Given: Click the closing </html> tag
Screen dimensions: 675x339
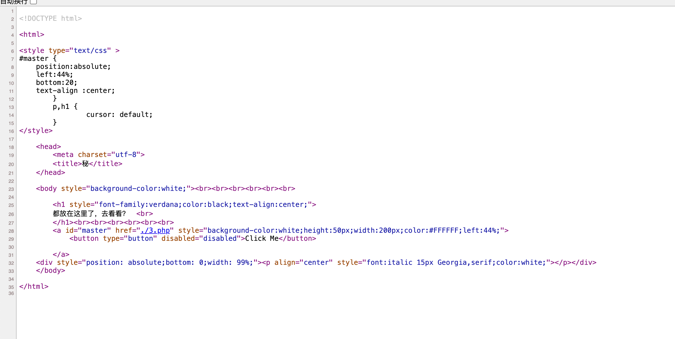Looking at the screenshot, I should [34, 286].
